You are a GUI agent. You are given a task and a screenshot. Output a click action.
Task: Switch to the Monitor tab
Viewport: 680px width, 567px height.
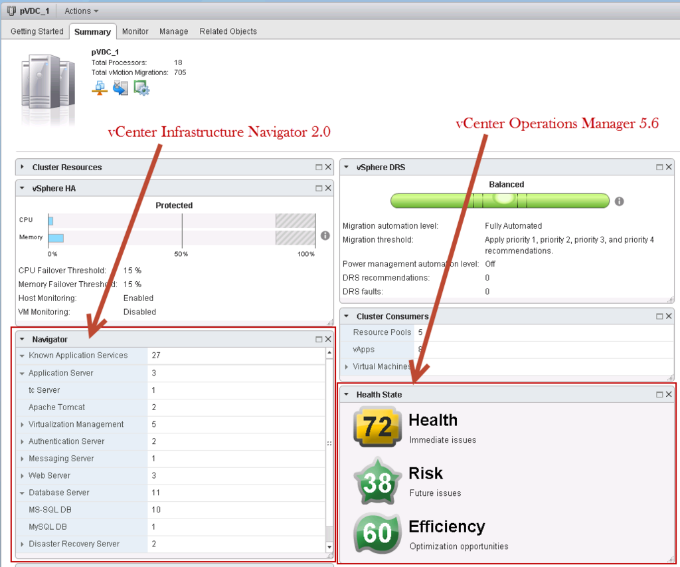tap(135, 31)
